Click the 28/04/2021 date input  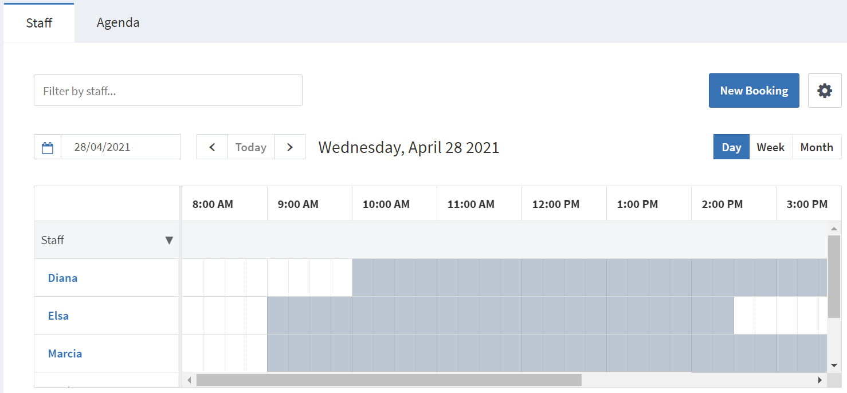120,147
